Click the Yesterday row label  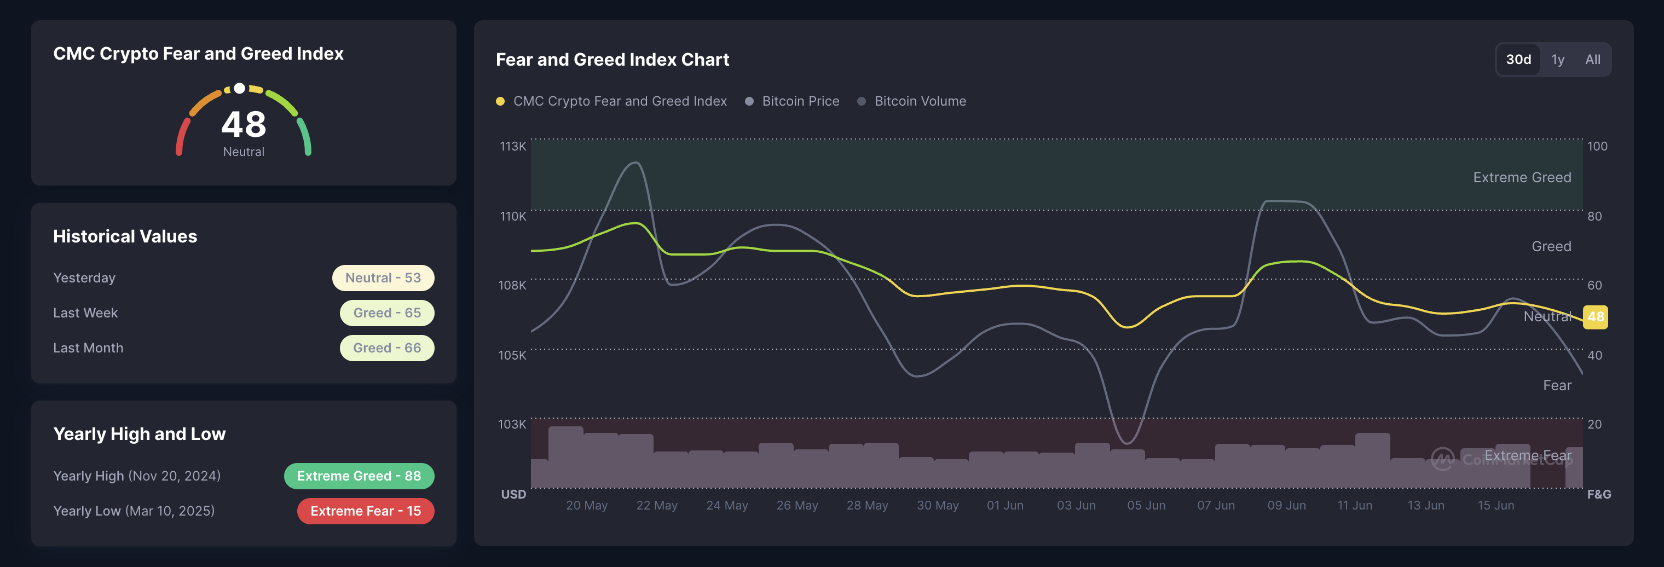tap(85, 277)
